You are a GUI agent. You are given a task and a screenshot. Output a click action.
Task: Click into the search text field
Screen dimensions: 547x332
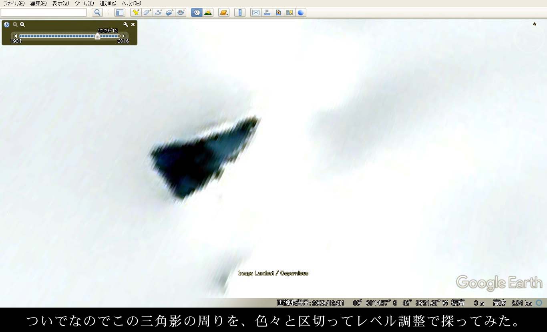click(44, 12)
